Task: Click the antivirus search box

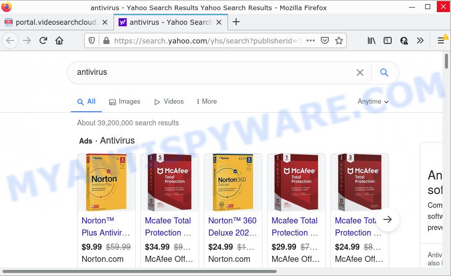Action: click(x=213, y=72)
